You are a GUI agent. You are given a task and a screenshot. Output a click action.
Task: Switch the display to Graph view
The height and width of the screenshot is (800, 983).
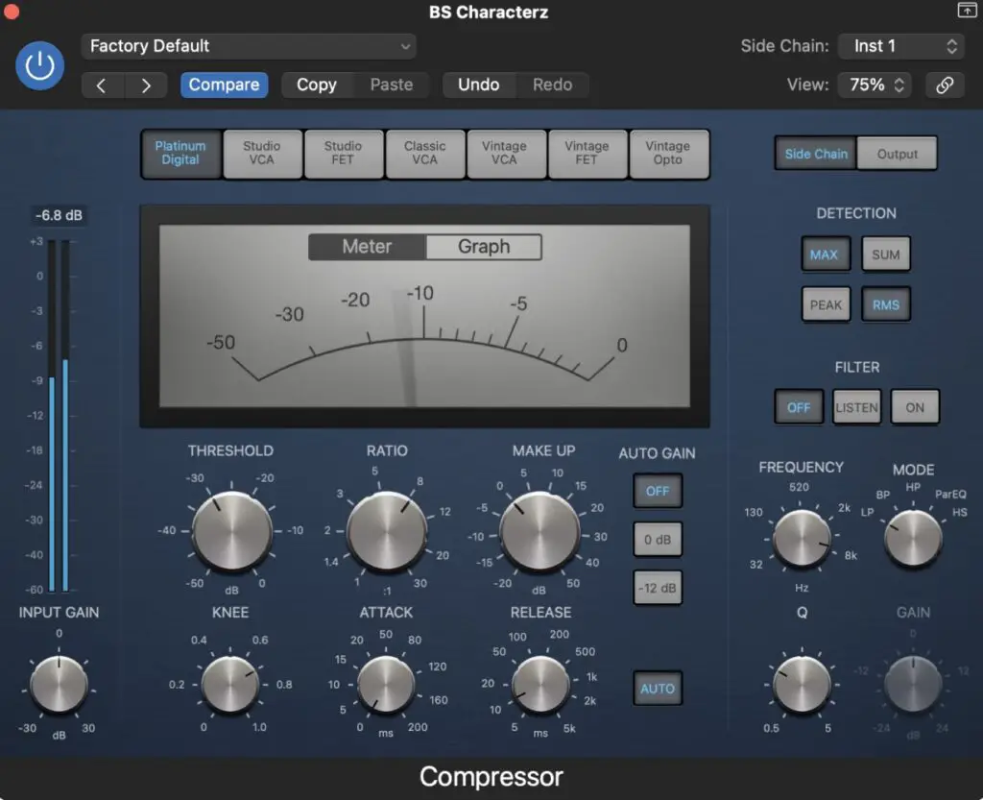484,247
